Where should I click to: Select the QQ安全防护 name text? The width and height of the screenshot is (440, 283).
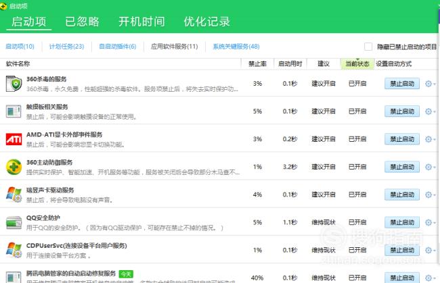[43, 217]
